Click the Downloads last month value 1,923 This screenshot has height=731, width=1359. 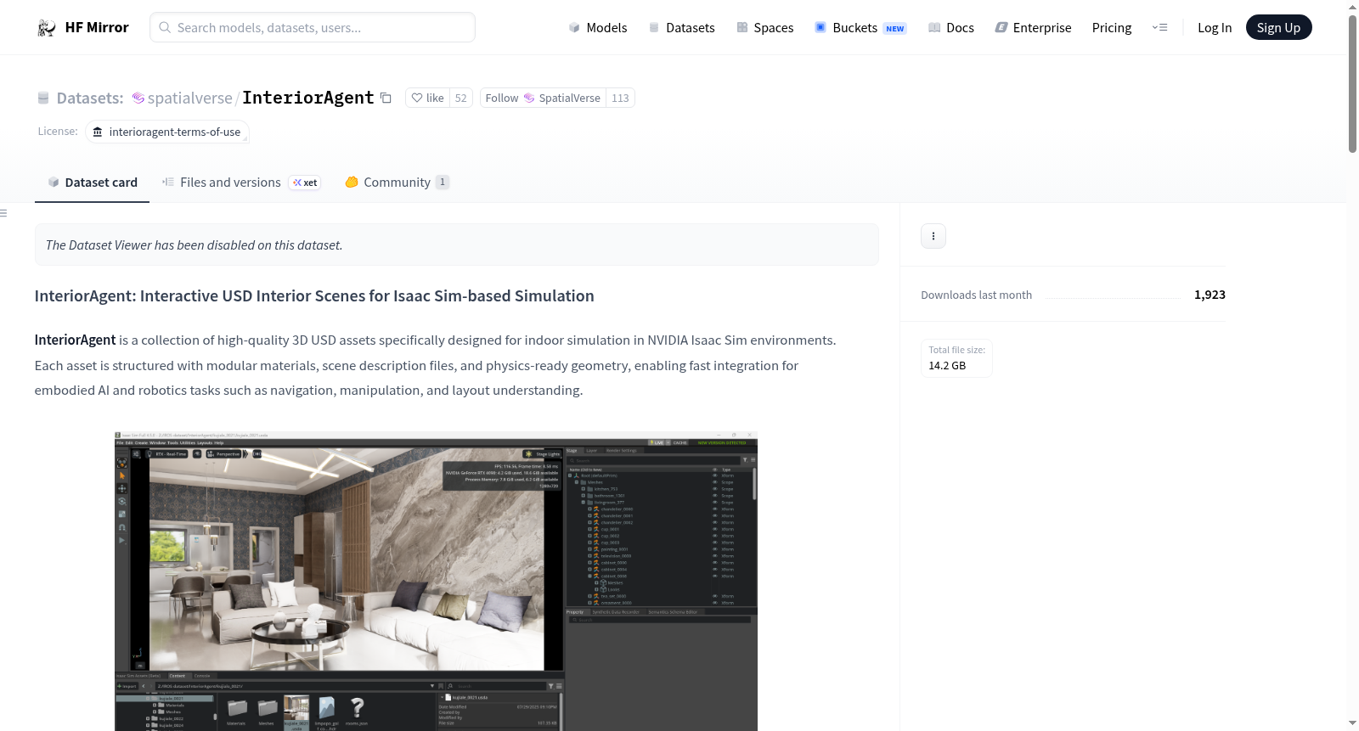(x=1210, y=295)
